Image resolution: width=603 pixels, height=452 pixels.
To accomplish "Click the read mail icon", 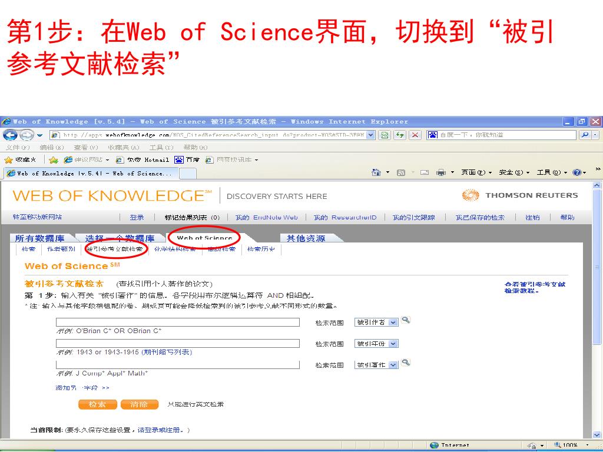I will [x=424, y=172].
